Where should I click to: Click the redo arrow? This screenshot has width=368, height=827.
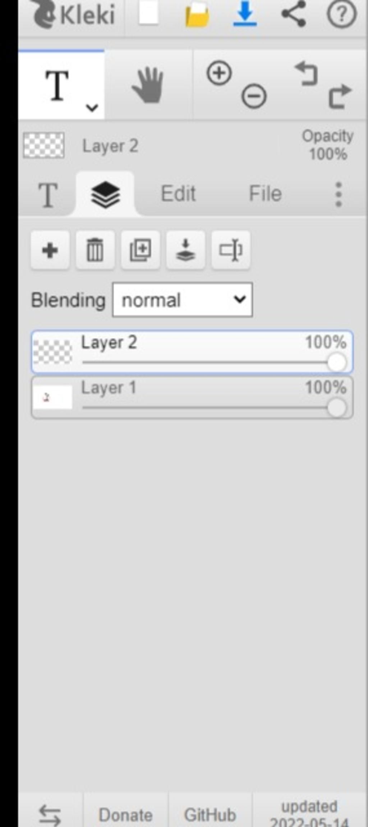340,96
